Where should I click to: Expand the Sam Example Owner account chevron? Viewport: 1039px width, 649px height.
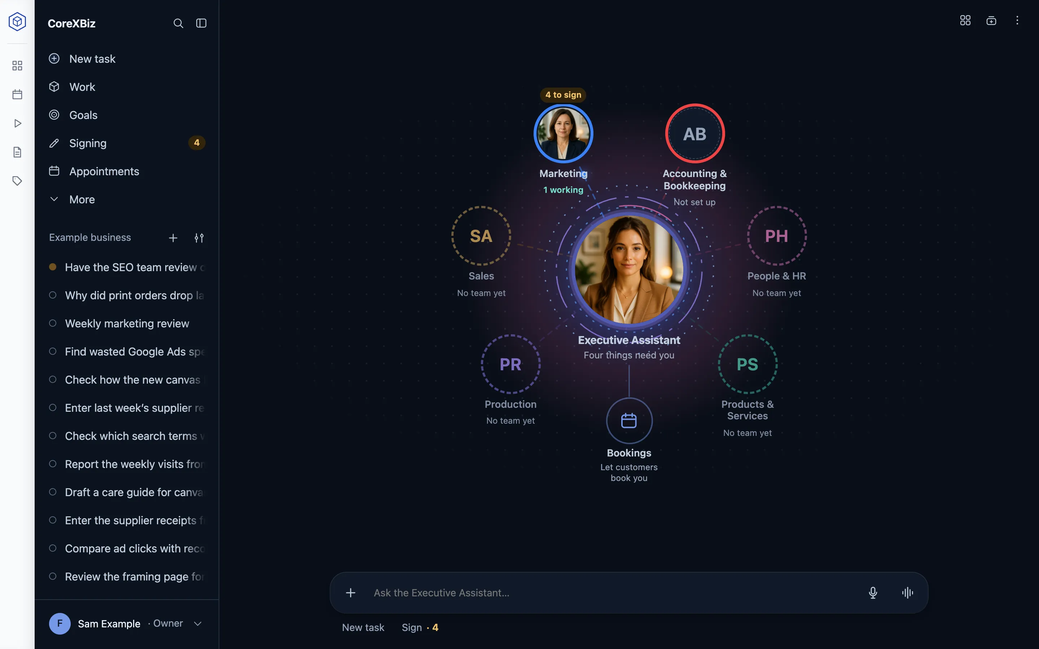pos(197,624)
